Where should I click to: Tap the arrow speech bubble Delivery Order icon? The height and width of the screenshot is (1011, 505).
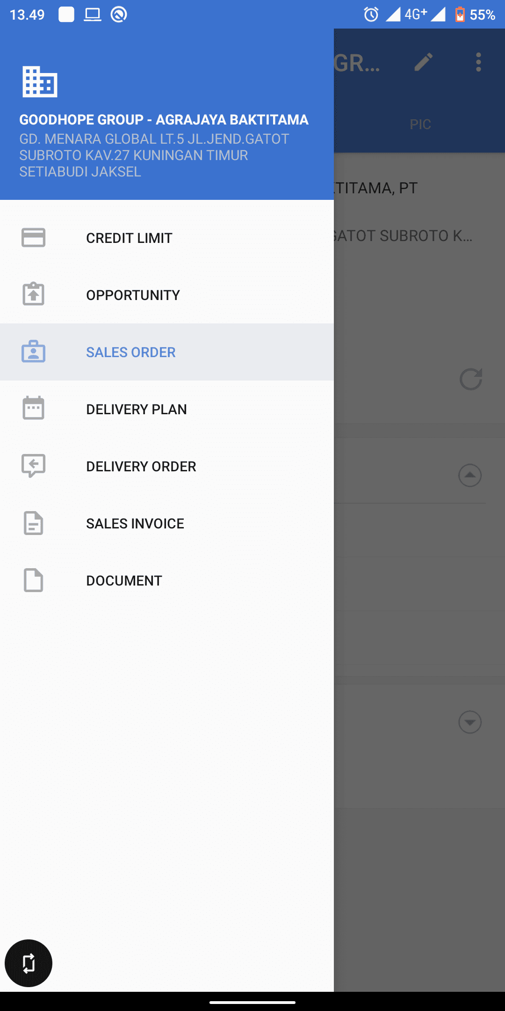(x=33, y=466)
